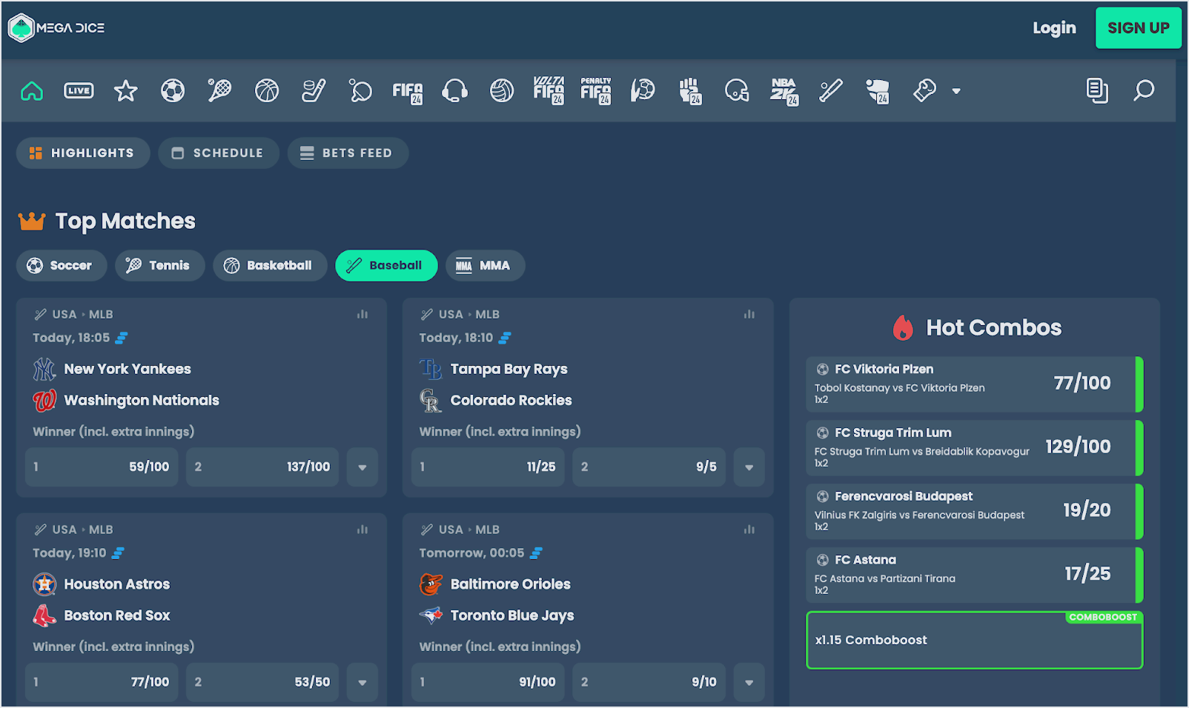Filter Top Matches by MMA
Screen dimensions: 1189x708
coord(486,266)
